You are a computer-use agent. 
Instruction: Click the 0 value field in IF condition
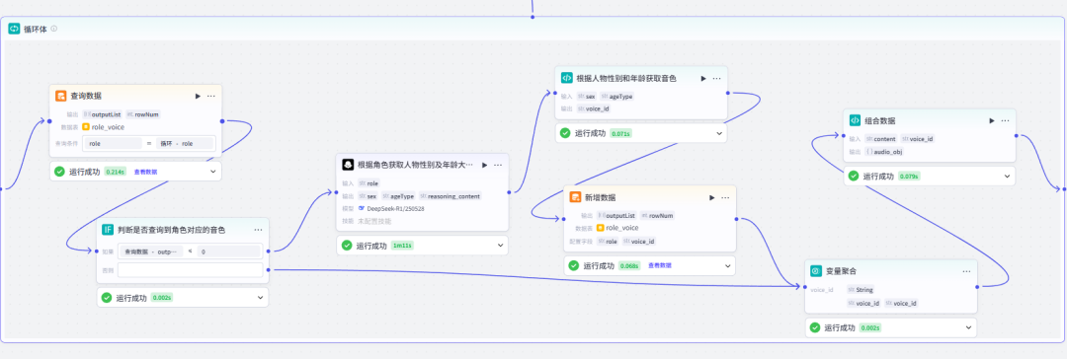tap(228, 251)
